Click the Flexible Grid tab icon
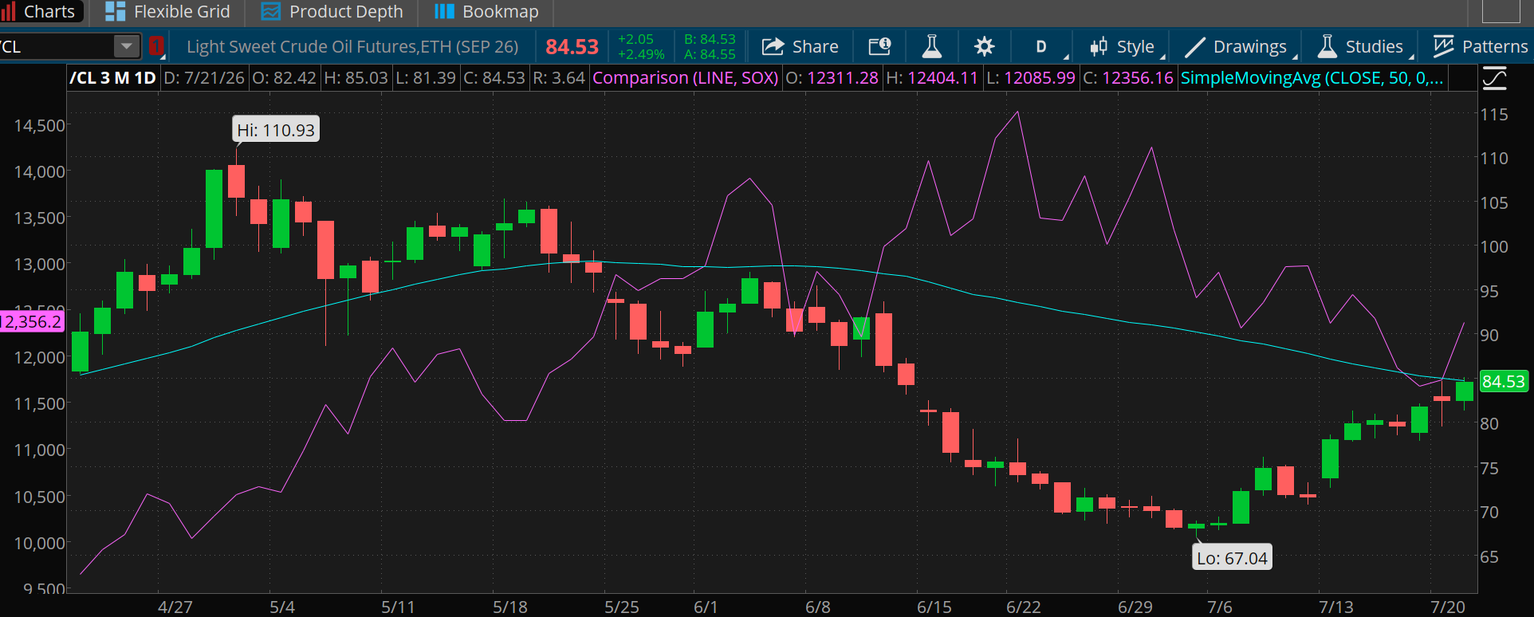1534x617 pixels. tap(115, 11)
